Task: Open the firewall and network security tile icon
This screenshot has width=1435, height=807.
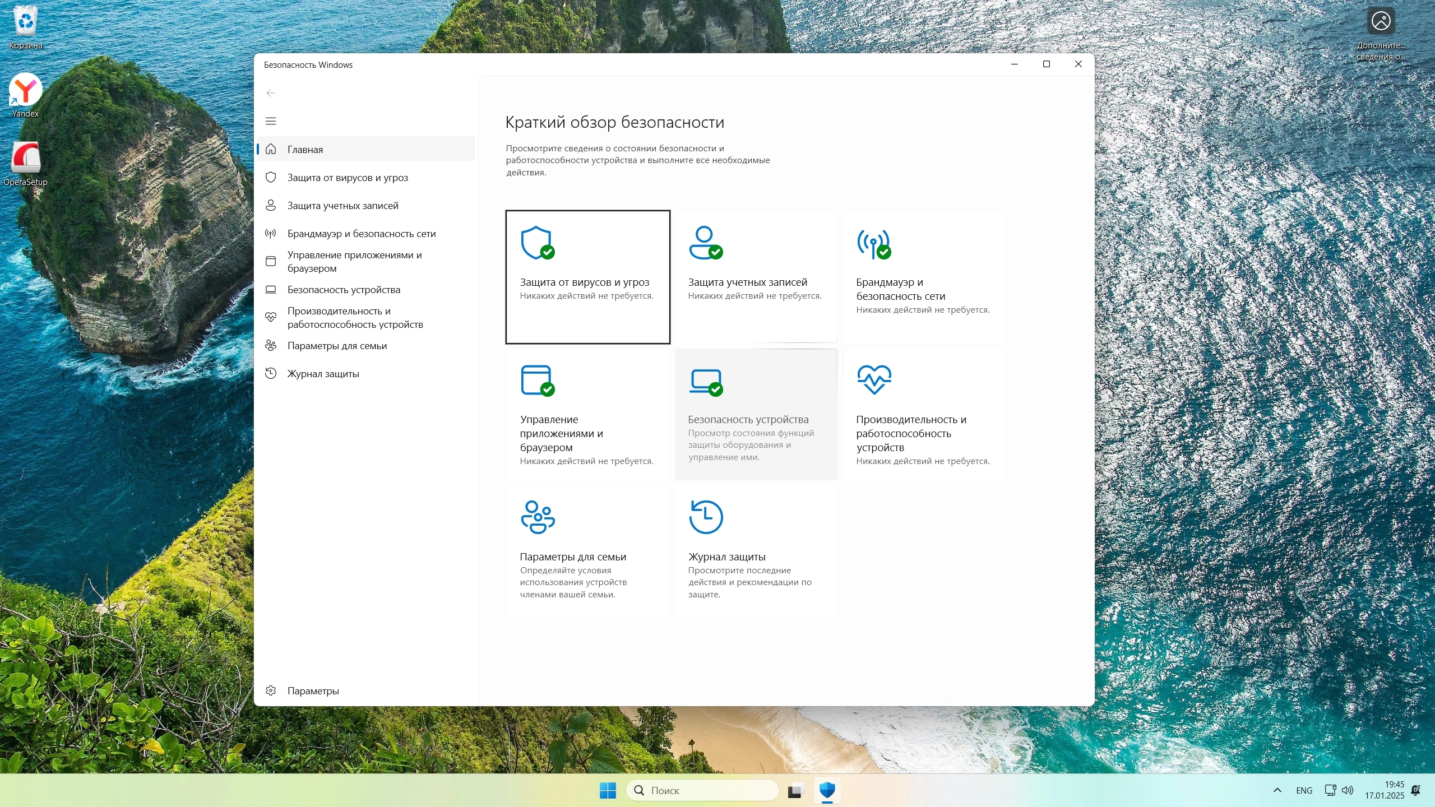Action: coord(873,244)
